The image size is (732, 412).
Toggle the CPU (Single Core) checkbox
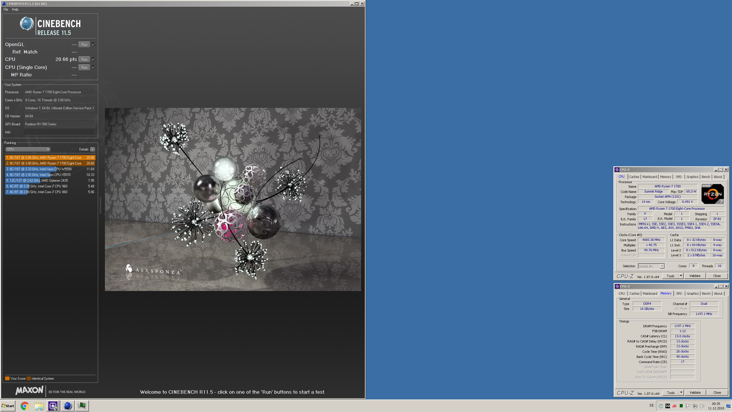pos(94,67)
